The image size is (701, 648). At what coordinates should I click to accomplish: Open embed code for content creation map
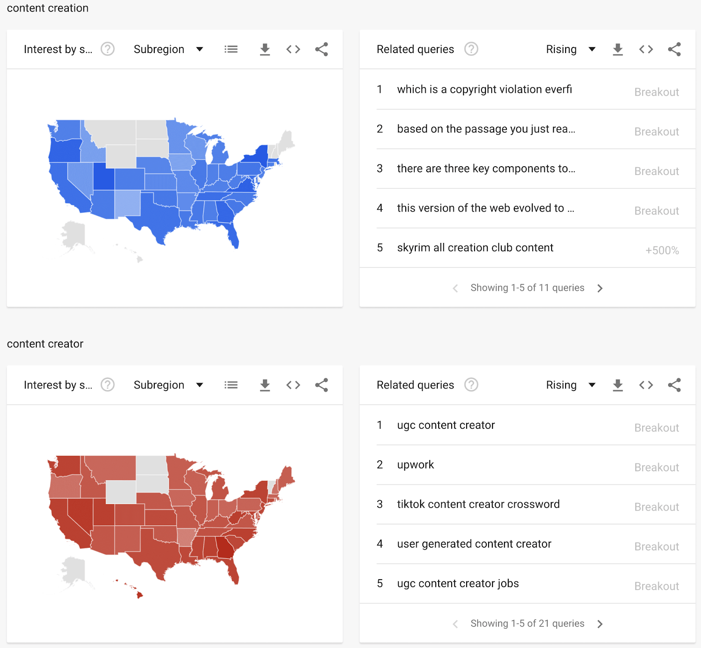[x=293, y=50]
